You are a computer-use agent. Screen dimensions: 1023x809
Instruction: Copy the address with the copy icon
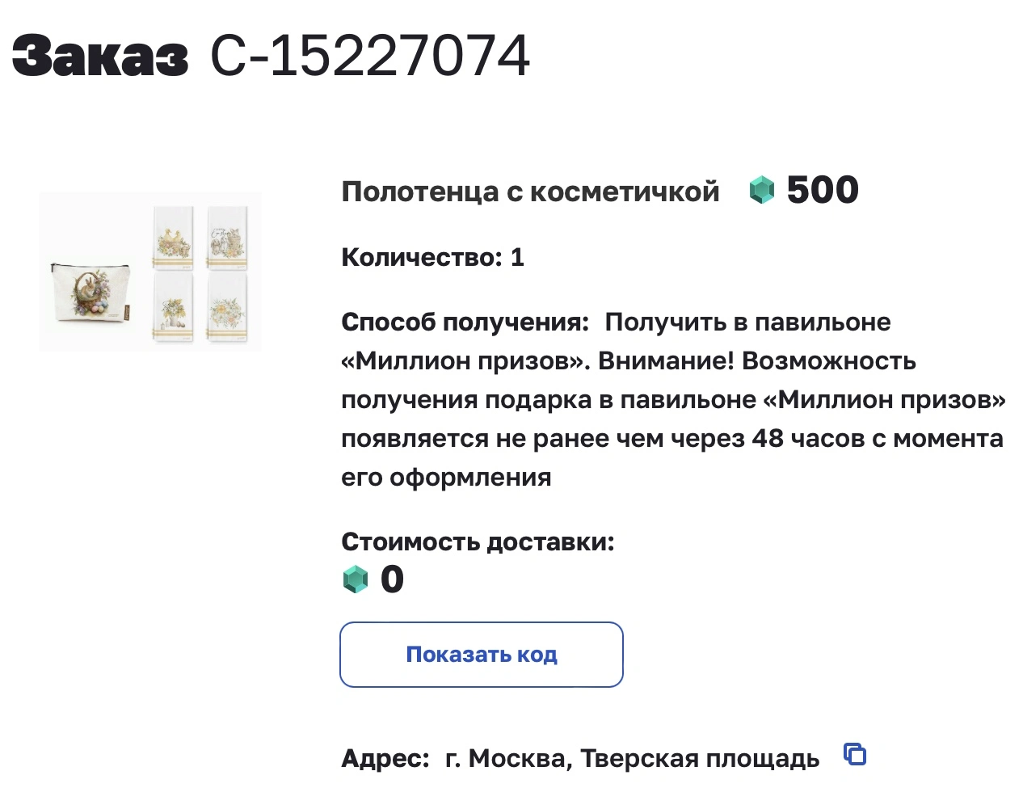855,754
